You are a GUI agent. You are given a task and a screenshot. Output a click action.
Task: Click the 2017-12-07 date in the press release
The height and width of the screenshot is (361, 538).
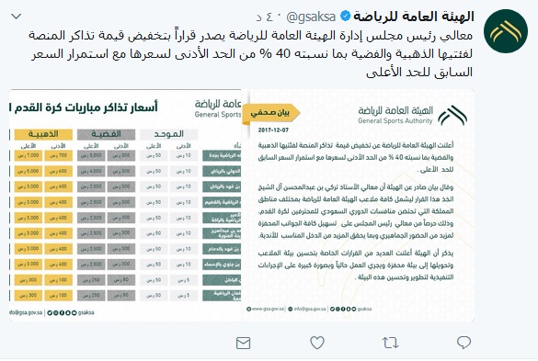[x=273, y=130]
